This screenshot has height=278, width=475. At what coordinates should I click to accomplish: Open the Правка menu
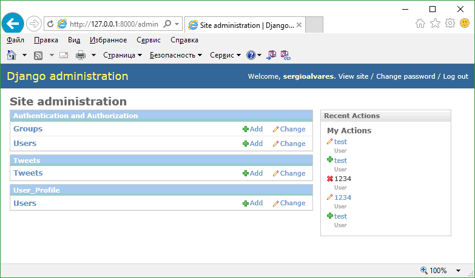[x=46, y=40]
